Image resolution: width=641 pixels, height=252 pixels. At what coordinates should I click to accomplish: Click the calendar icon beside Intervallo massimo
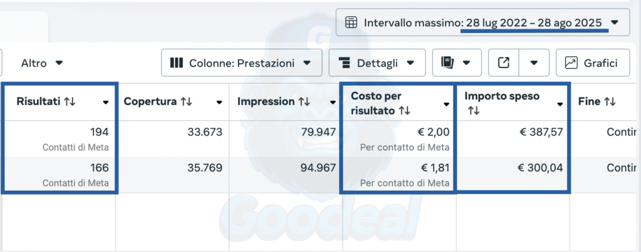click(x=351, y=23)
